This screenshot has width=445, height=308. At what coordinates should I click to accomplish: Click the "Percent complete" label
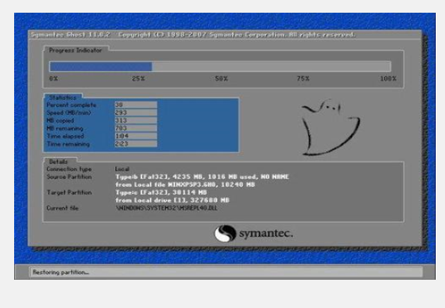click(x=71, y=105)
